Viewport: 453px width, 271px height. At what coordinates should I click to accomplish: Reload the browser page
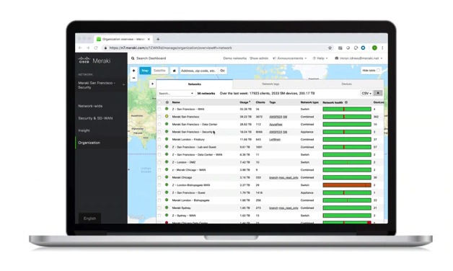coord(96,48)
